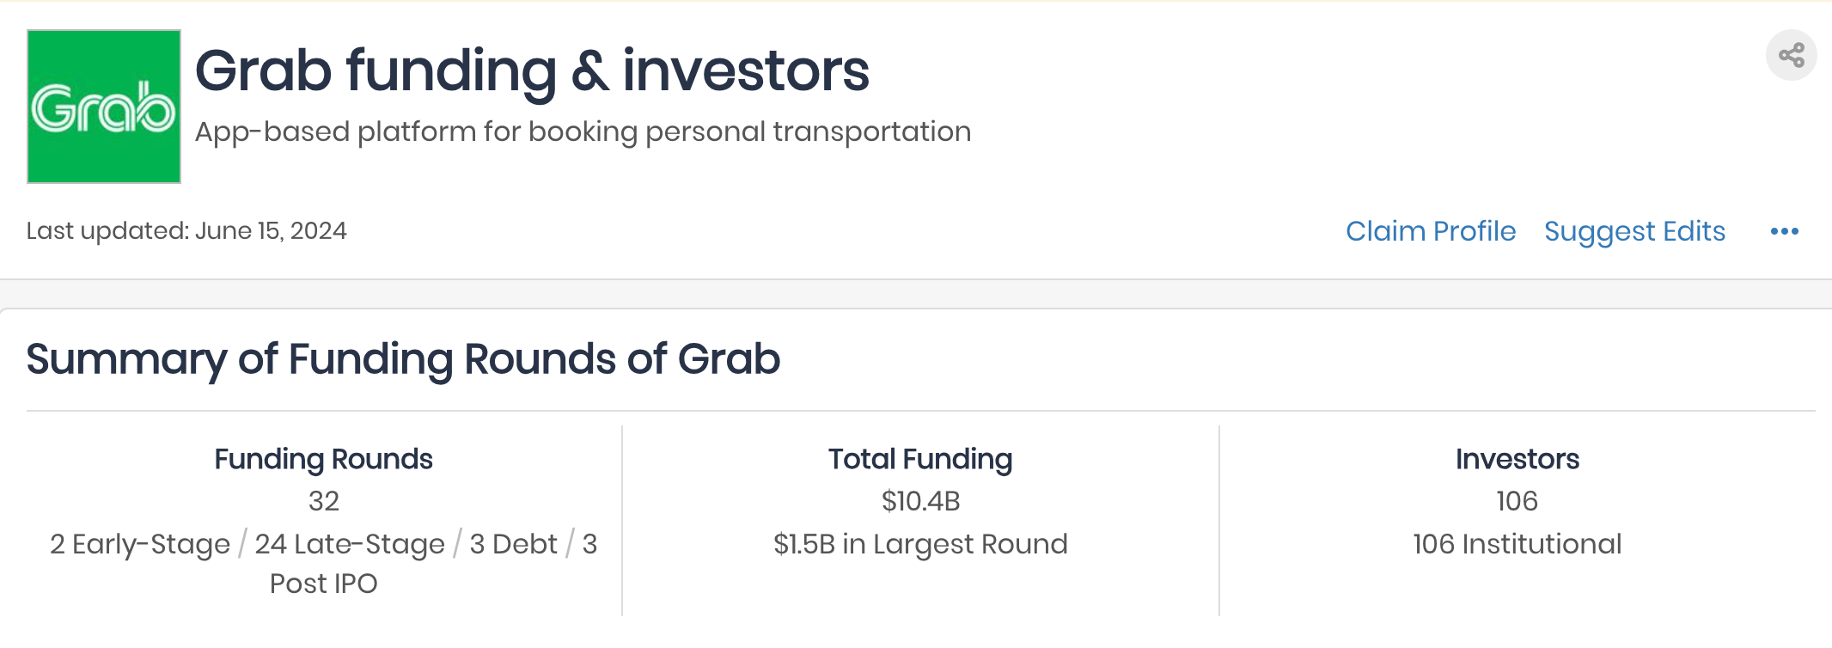Select the Funding Rounds heading

[x=323, y=459]
